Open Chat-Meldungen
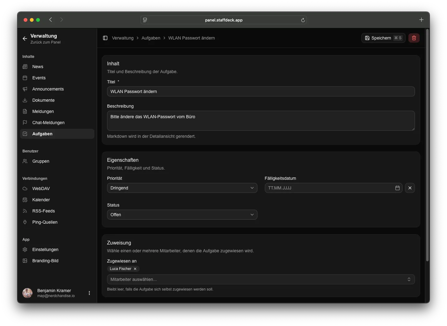This screenshot has width=447, height=326. coord(57,123)
